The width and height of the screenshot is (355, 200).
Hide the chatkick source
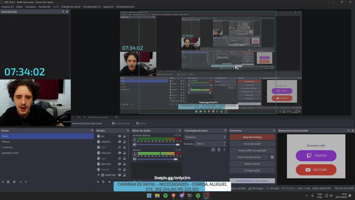120,142
